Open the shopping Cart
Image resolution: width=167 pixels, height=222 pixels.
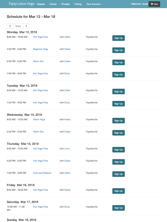point(154,4)
